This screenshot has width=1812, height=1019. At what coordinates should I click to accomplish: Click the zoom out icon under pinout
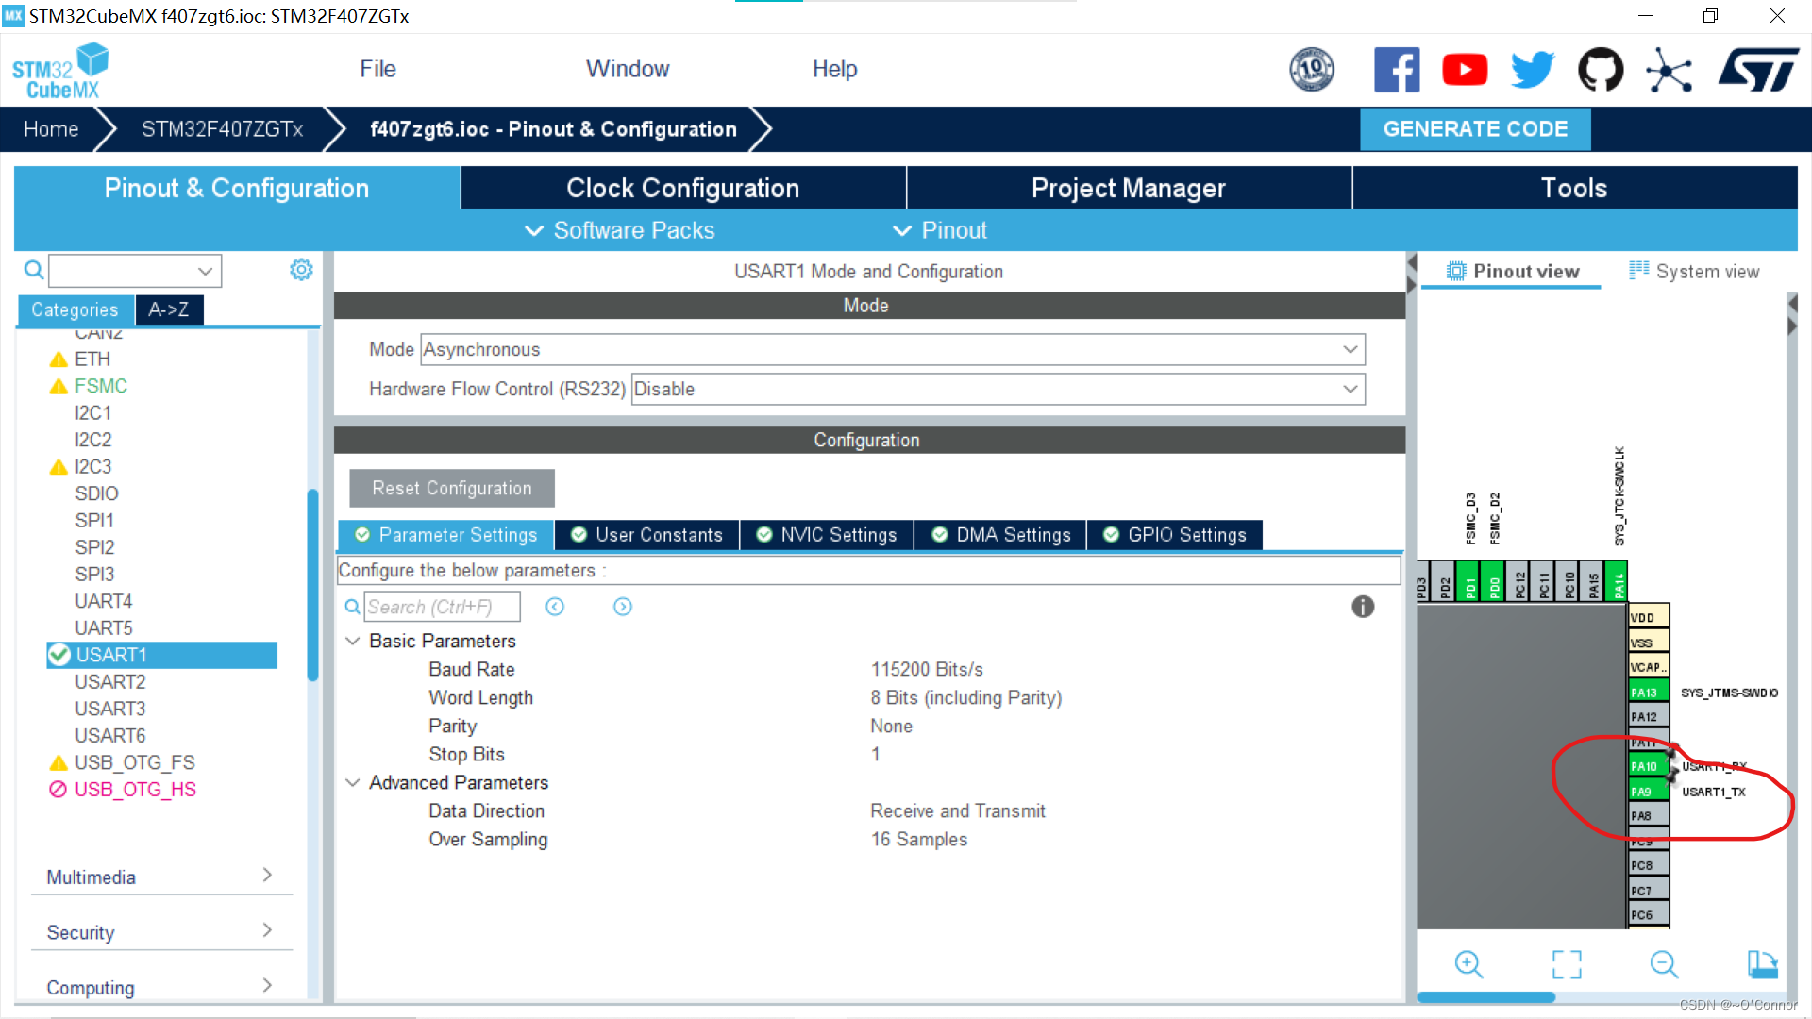pyautogui.click(x=1664, y=964)
